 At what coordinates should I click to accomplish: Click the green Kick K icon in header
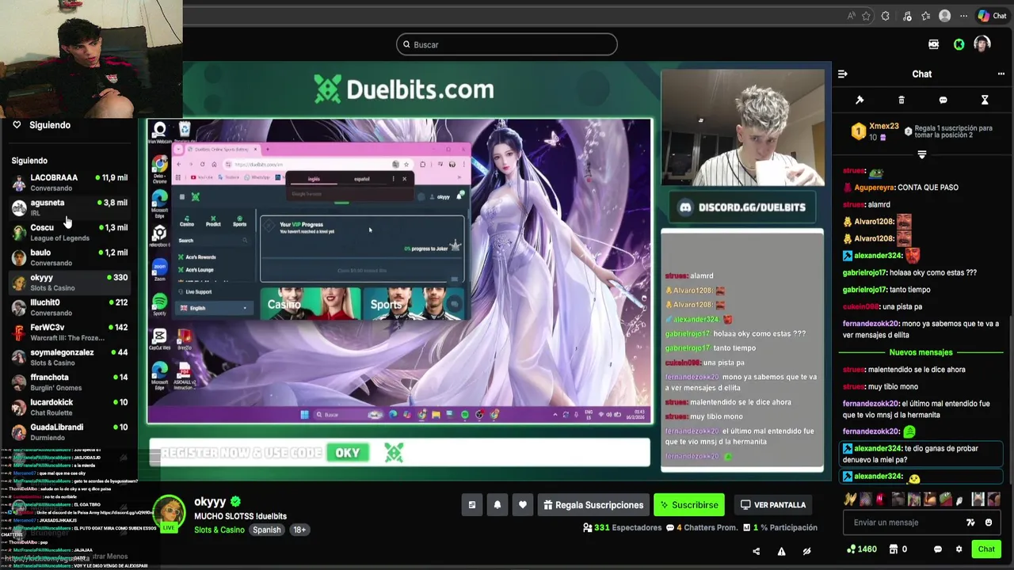(959, 44)
